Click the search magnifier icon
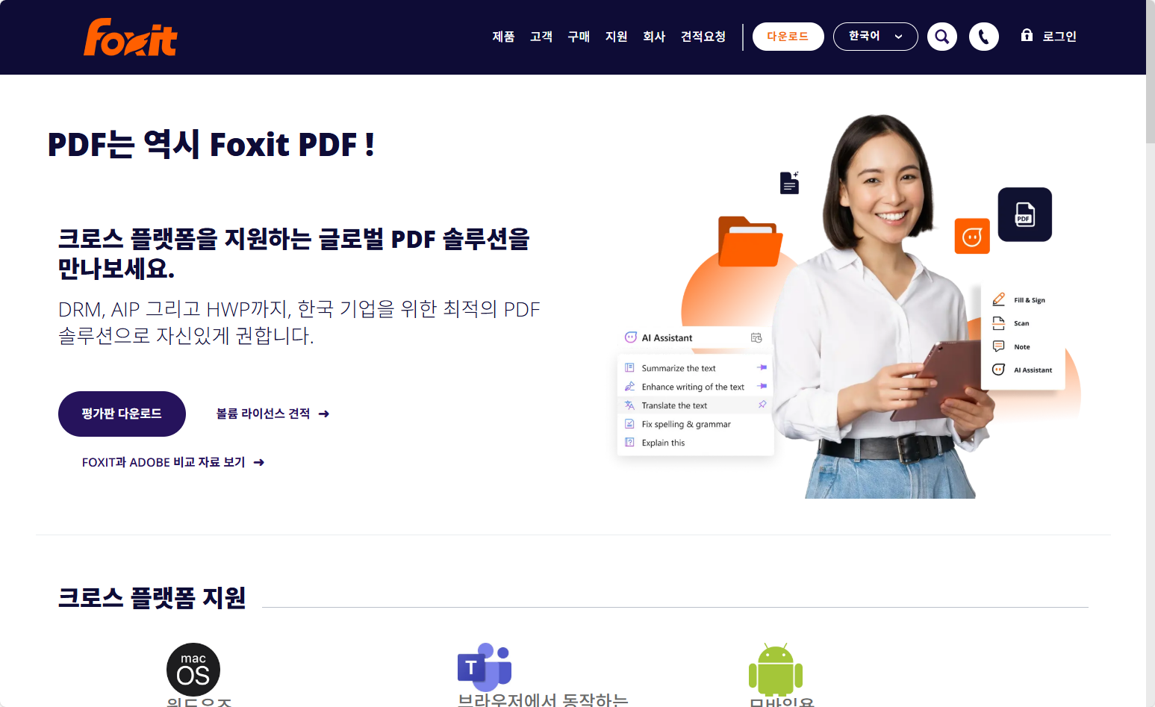 coord(942,37)
